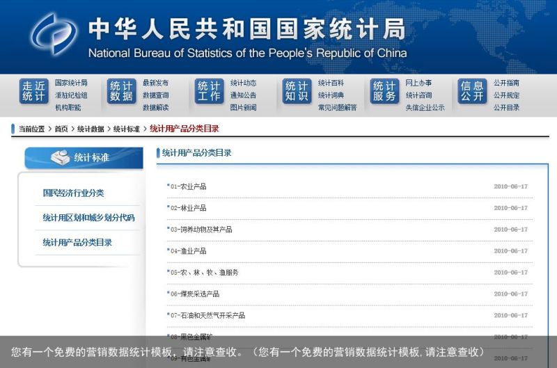Viewport: 557px width, 368px height.
Task: Open 数据解读 link
Action: click(155, 107)
